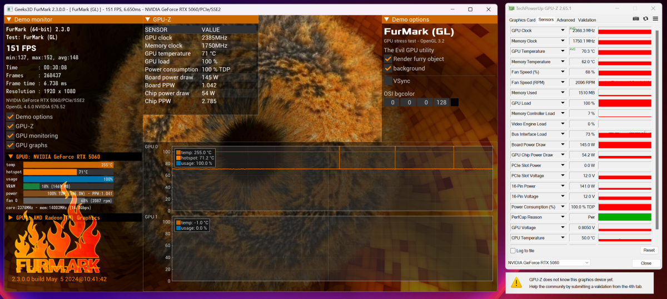Screen dimensions: 667x299
Task: Open the GPU Temperature sensor dropdown
Action: point(563,52)
